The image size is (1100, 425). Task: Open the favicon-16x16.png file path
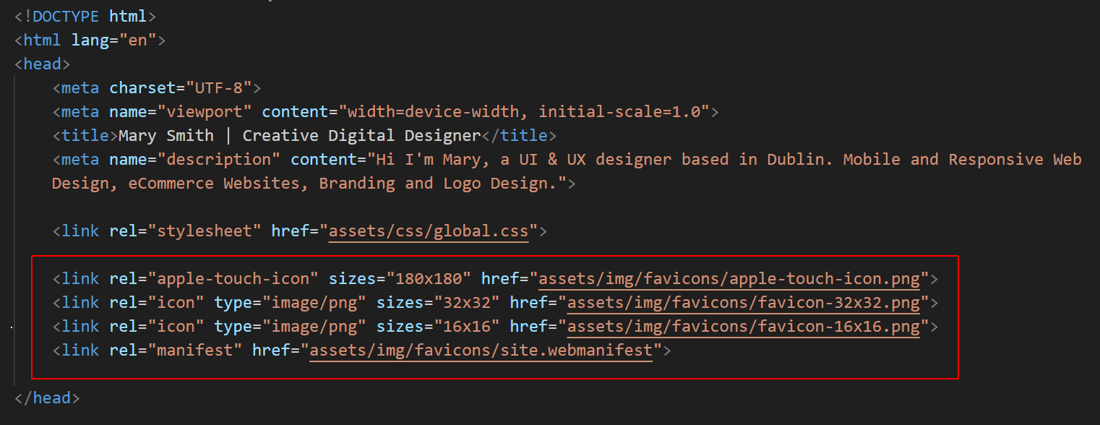pyautogui.click(x=742, y=326)
